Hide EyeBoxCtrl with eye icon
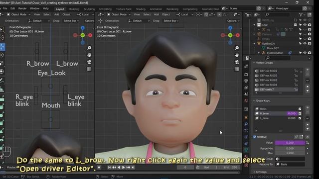This screenshot has height=179, width=319. tap(305, 43)
